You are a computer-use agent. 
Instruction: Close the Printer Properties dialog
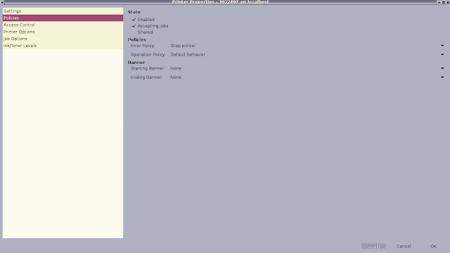point(447,2)
